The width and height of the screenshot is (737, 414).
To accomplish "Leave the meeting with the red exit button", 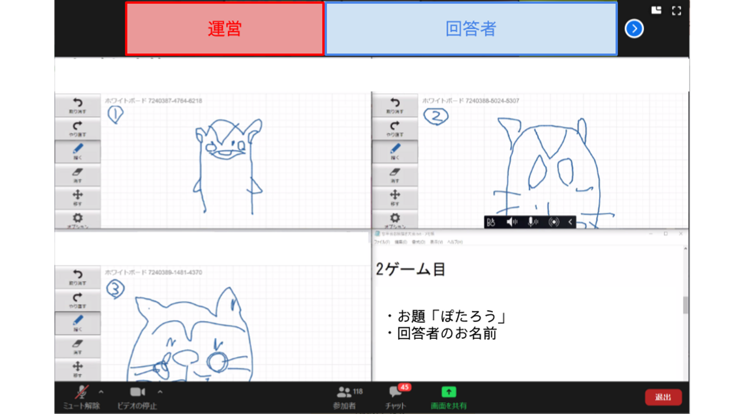I will pyautogui.click(x=663, y=397).
